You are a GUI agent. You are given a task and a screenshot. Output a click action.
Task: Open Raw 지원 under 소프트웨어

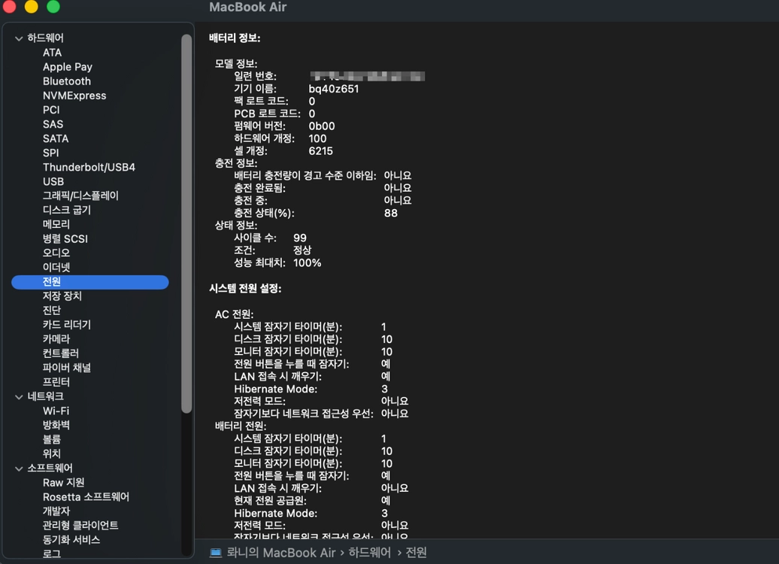(64, 483)
